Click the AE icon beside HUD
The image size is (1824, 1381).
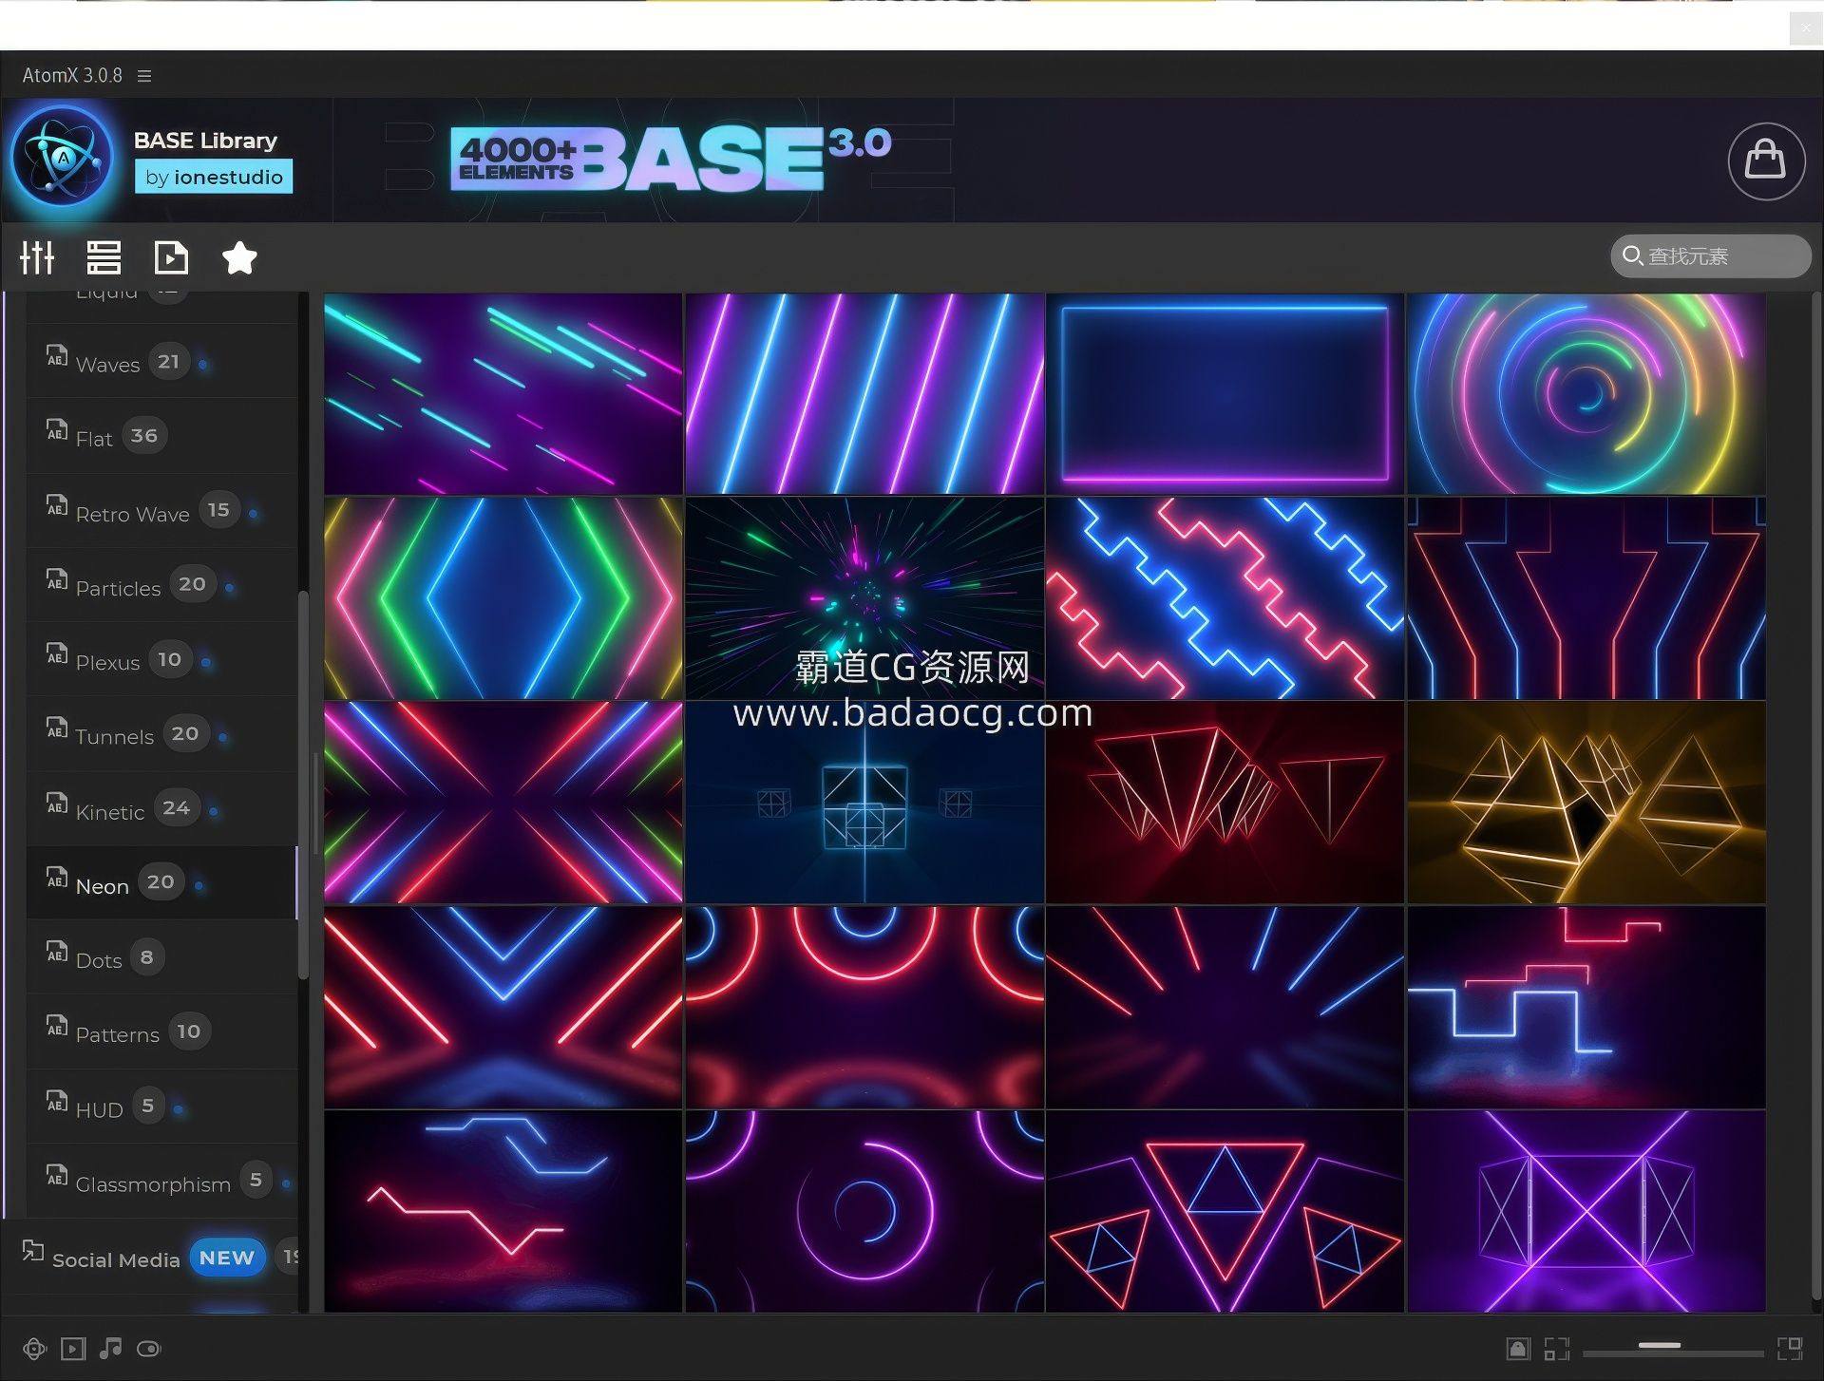point(57,1100)
